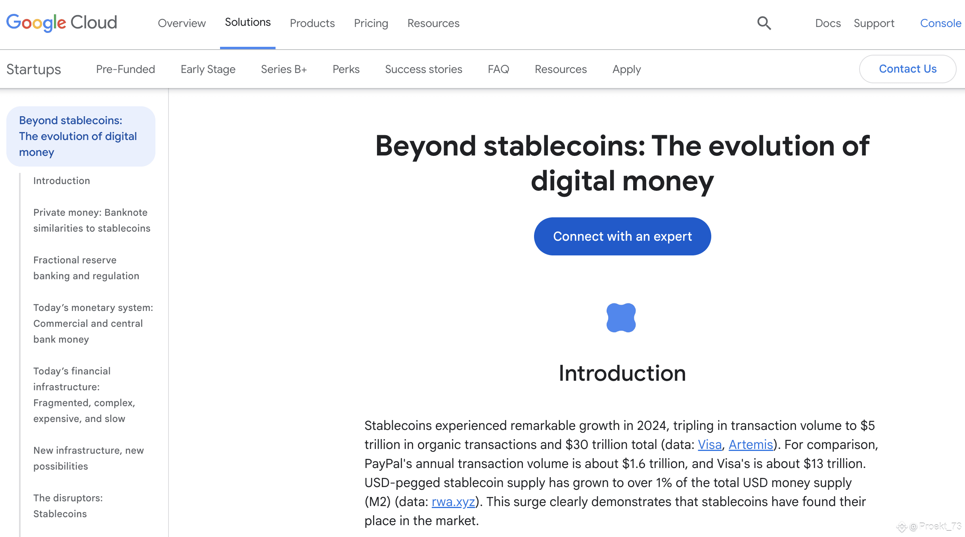Click the search magnifier icon

tap(764, 23)
